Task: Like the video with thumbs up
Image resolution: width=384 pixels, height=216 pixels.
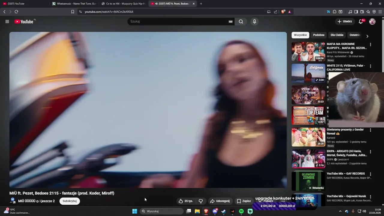Action: click(x=186, y=201)
